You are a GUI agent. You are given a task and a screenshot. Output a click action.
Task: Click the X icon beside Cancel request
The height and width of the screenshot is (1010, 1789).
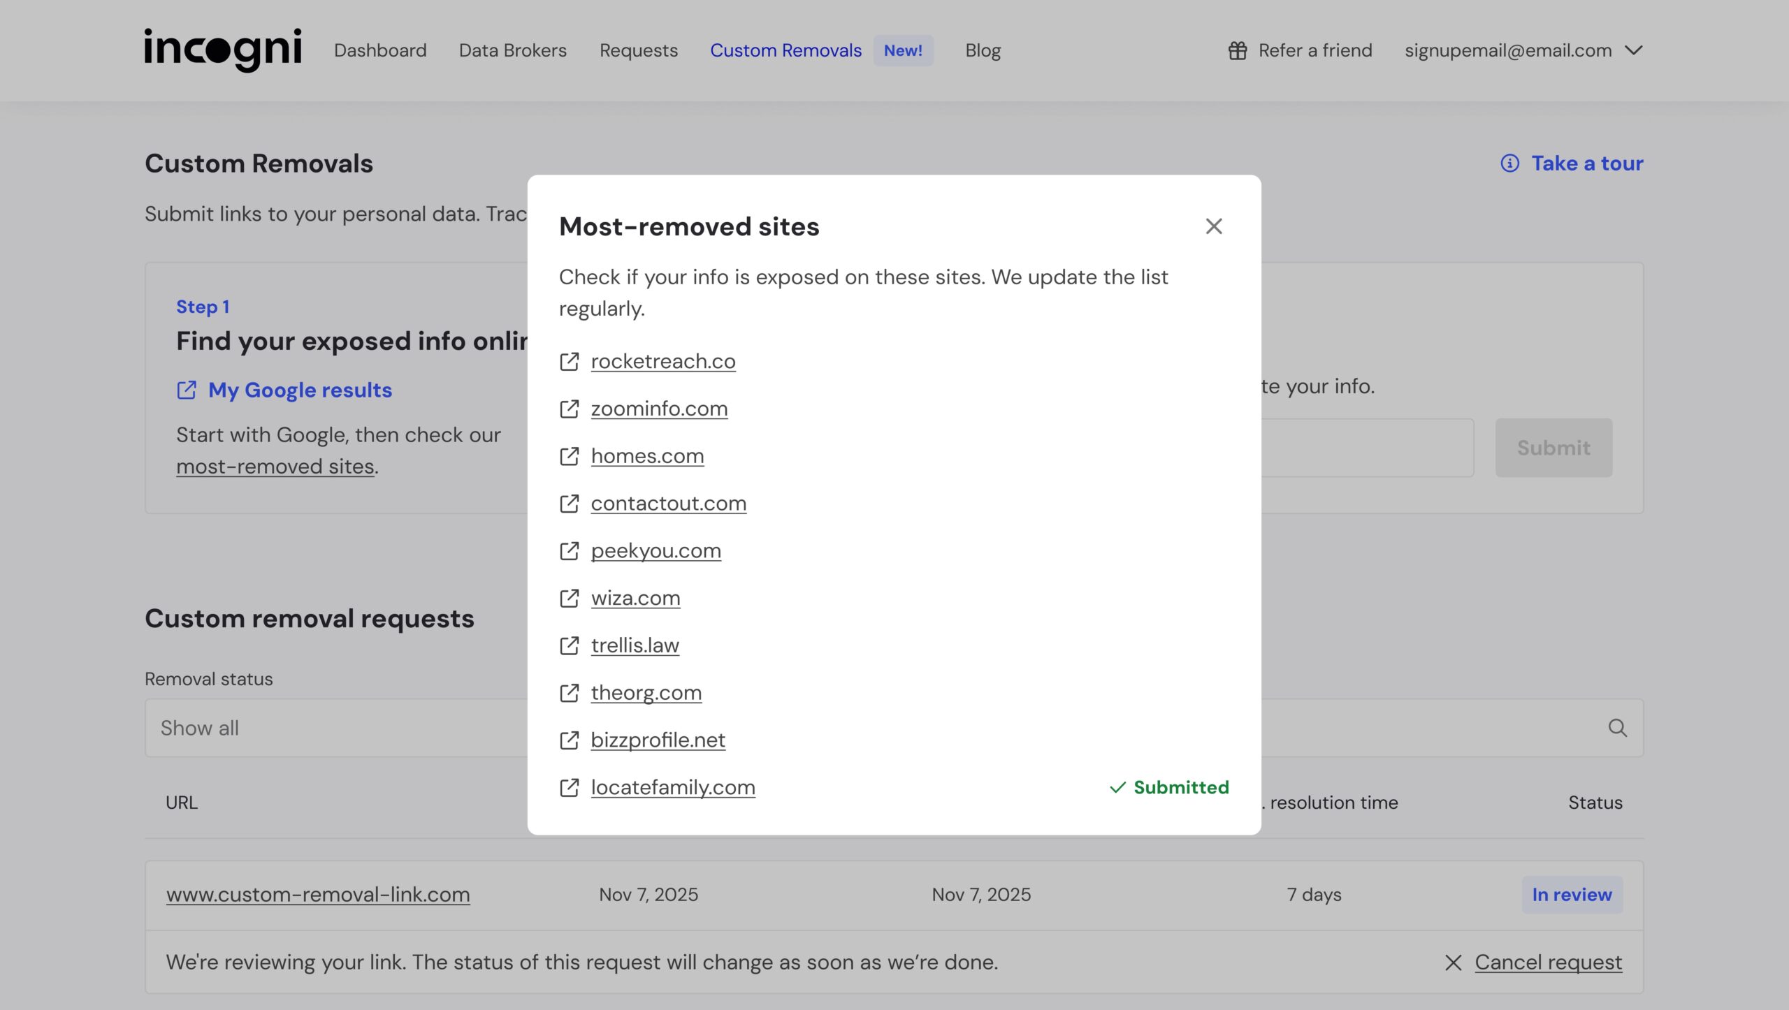(x=1453, y=963)
